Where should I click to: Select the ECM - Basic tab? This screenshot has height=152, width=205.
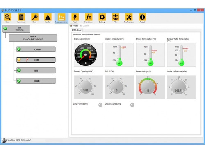tap(77, 30)
